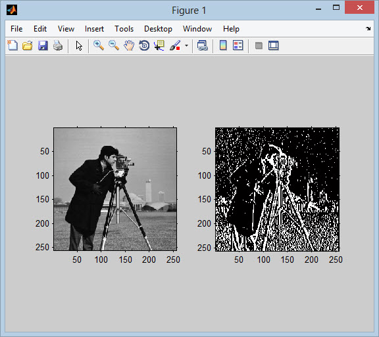Click the Link Plot icon
Image resolution: width=379 pixels, height=337 pixels.
click(x=203, y=45)
